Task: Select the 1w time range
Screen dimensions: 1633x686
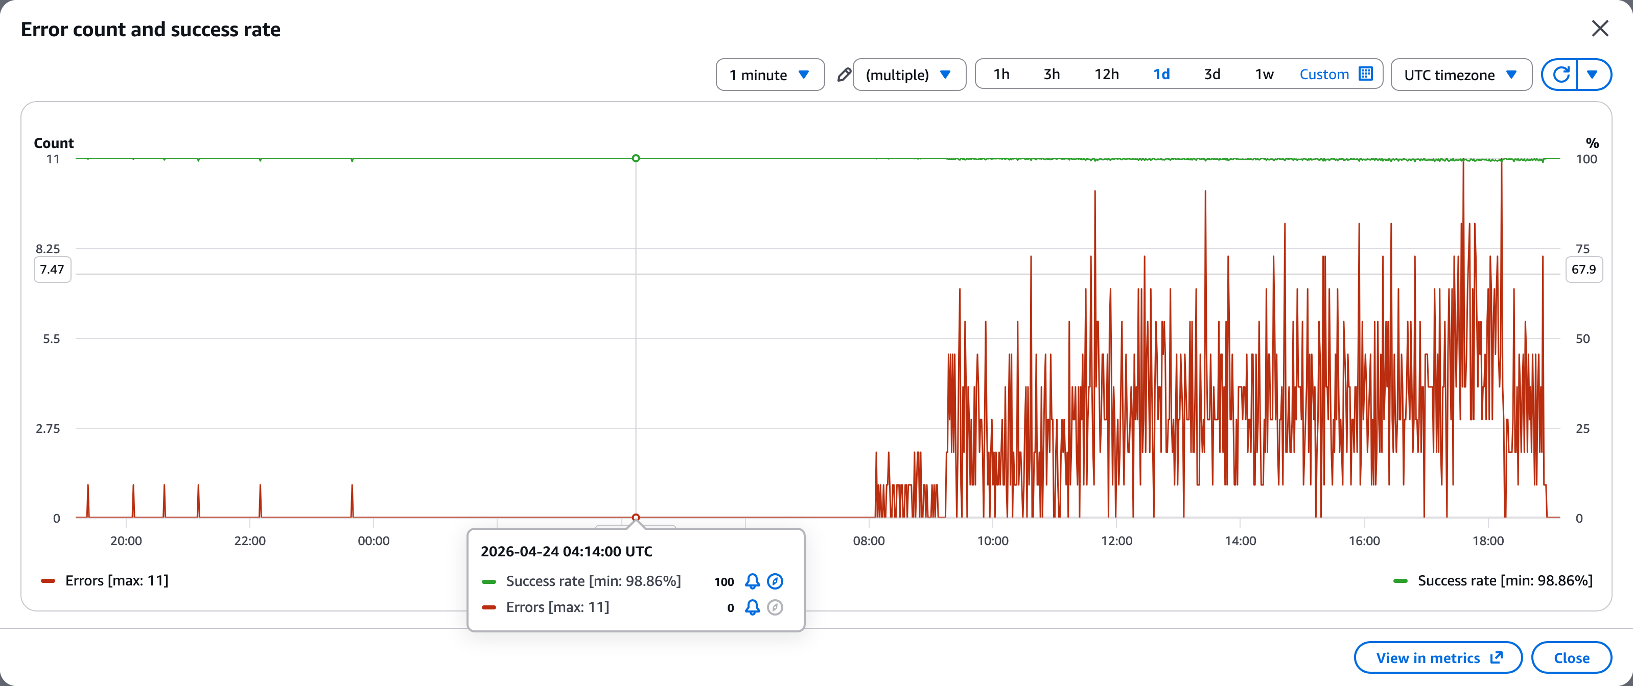Action: pos(1264,74)
